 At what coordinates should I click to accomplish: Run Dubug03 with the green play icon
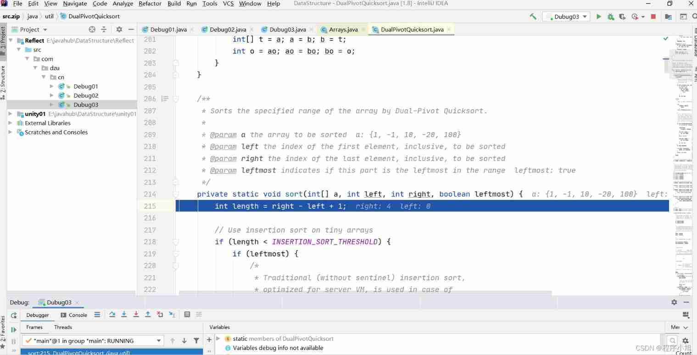click(598, 17)
